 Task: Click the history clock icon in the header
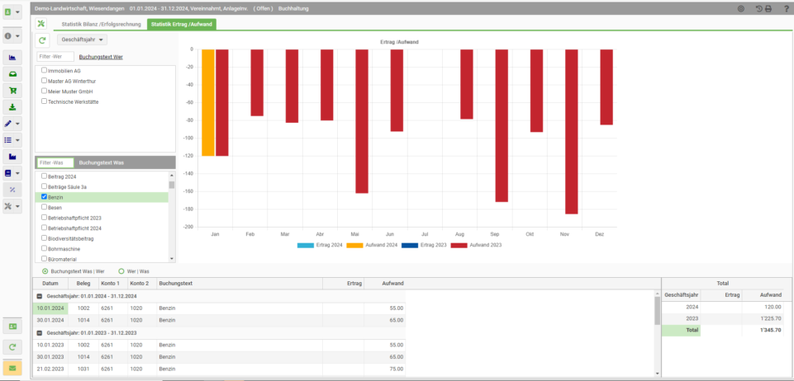tap(759, 8)
